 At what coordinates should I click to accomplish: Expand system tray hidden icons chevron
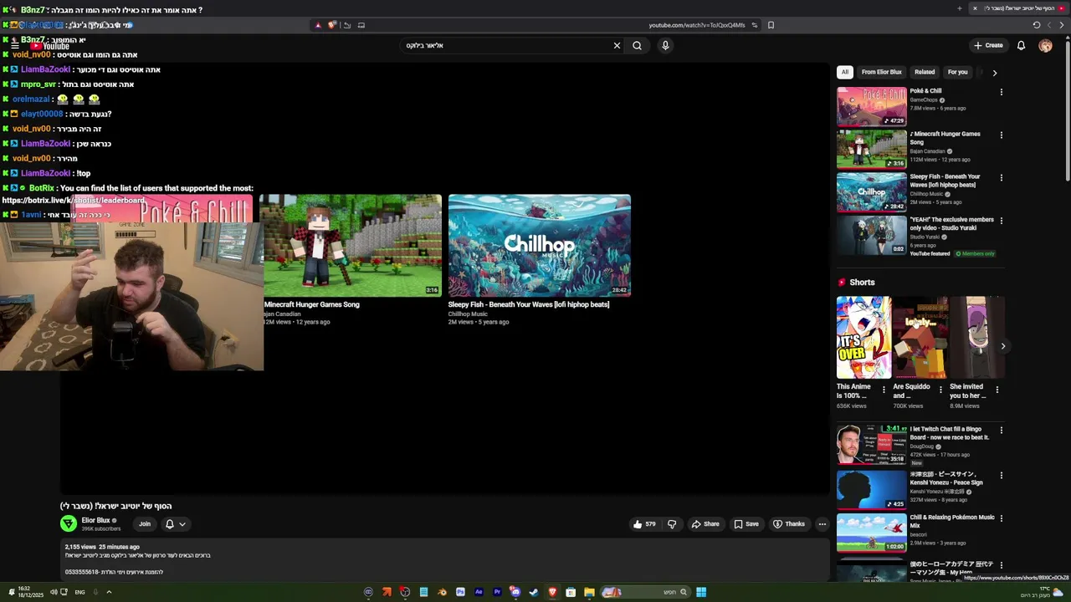tap(109, 592)
